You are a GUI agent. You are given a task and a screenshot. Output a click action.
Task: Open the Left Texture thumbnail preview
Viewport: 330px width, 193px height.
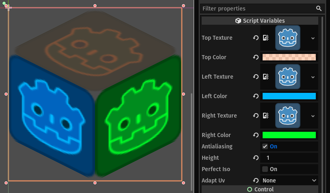pyautogui.click(x=288, y=77)
